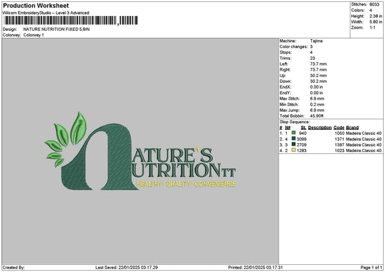Click the EndX value 0.00 in
This screenshot has width=385, height=272.
point(316,87)
